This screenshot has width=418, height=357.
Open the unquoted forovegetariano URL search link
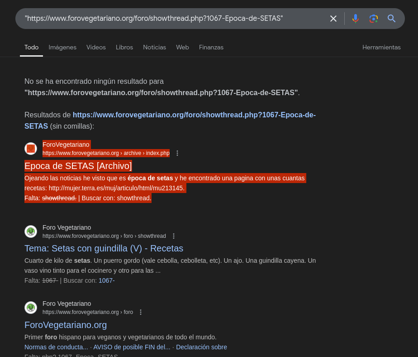click(170, 121)
